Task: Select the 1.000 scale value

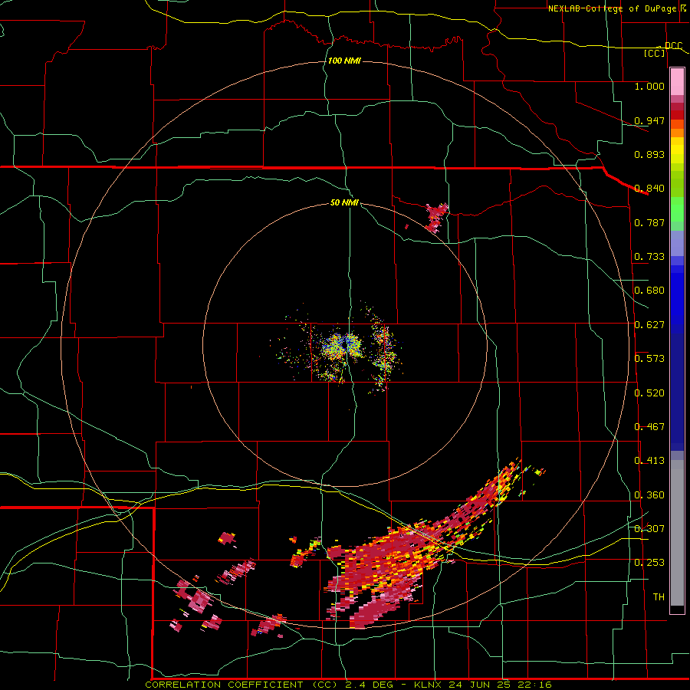Action: point(649,86)
